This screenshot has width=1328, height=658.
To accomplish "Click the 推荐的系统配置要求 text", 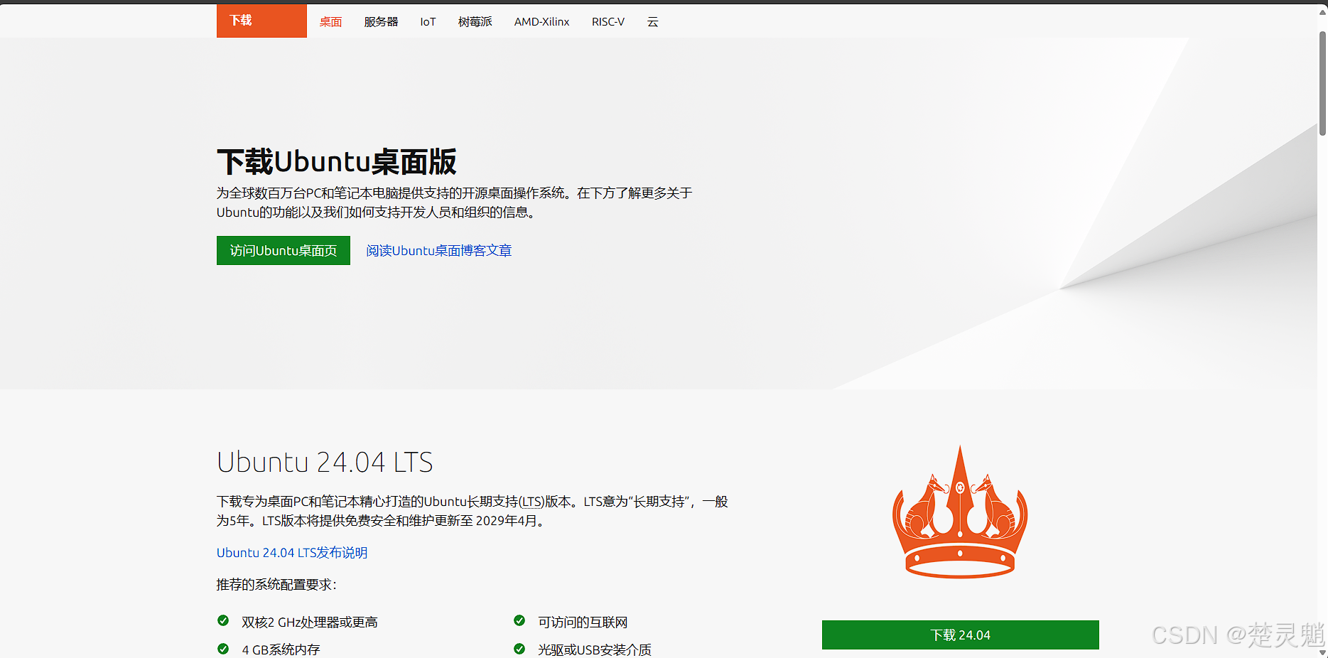I will point(276,584).
